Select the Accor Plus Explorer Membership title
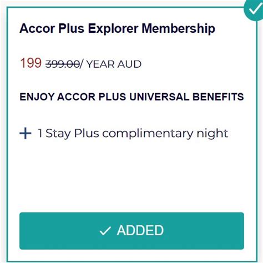This screenshot has width=263, height=263. 117,29
